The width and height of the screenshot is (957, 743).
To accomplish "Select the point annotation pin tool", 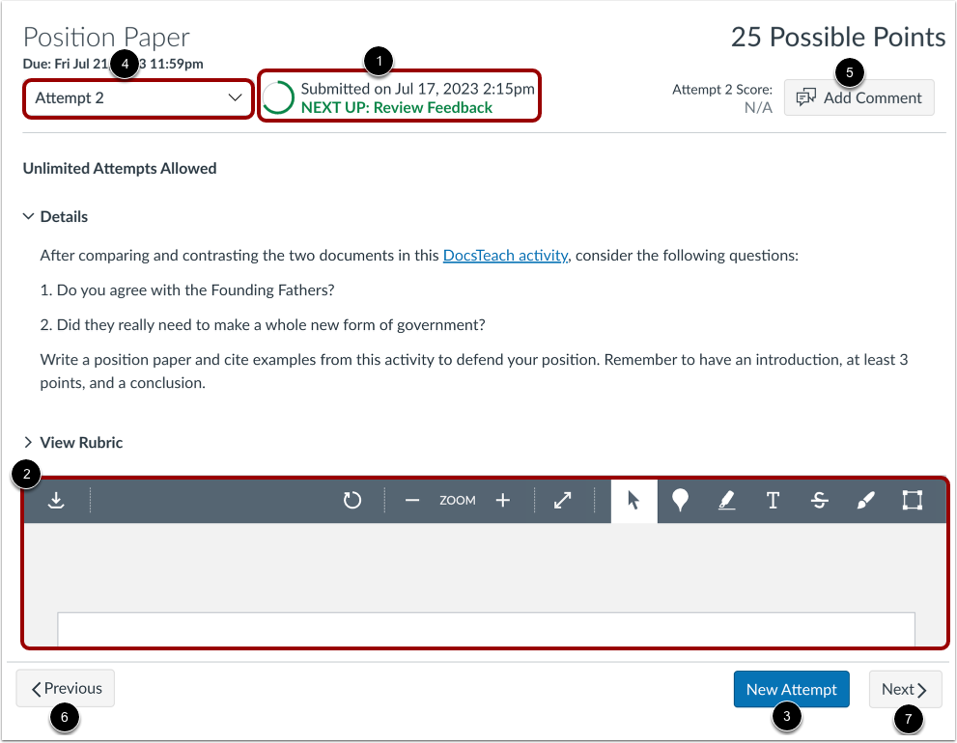I will pos(680,500).
